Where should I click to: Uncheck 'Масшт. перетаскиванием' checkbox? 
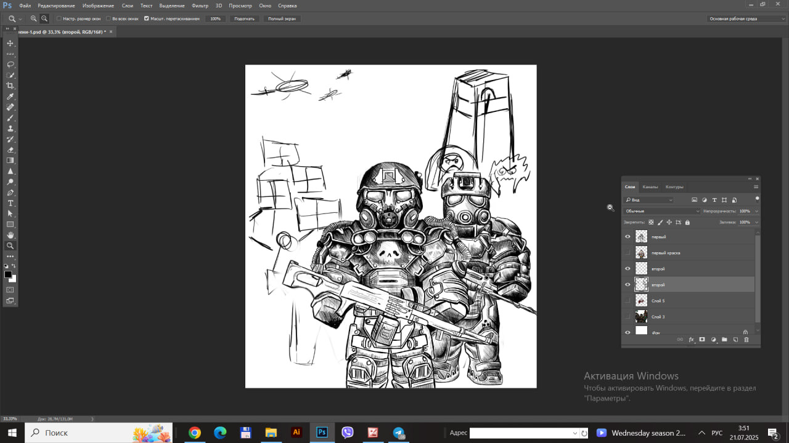[146, 18]
